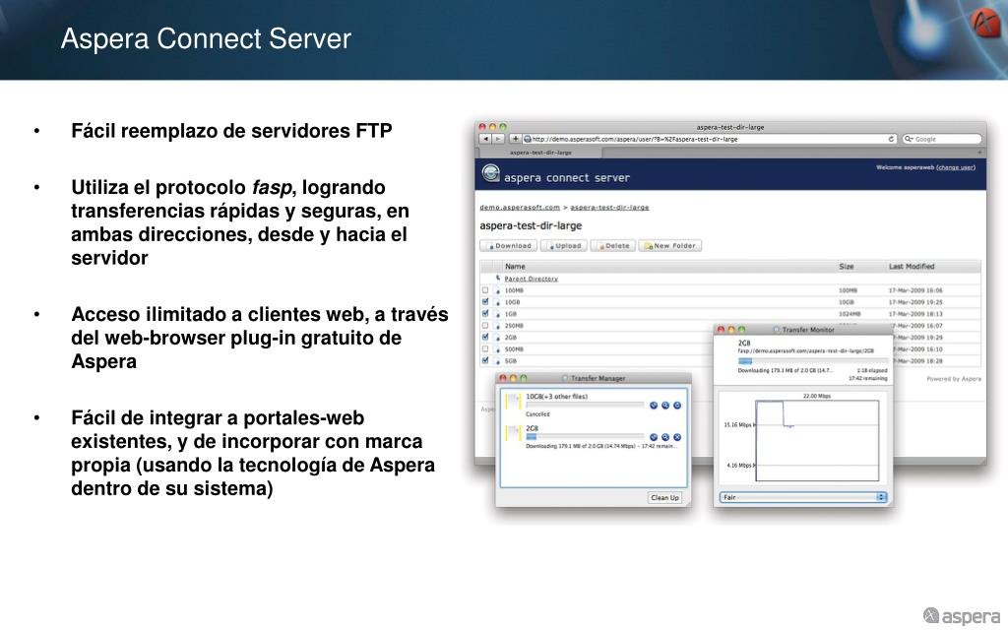Open the file icon next to 500MB
The height and width of the screenshot is (630, 1008).
tap(497, 349)
